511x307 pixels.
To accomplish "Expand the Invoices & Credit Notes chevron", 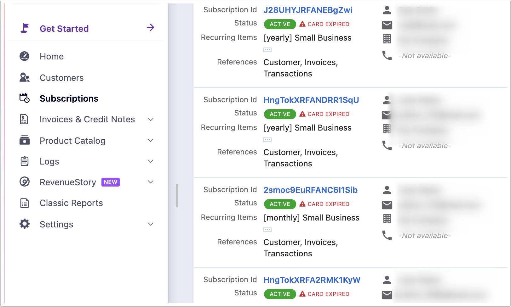I will 151,120.
